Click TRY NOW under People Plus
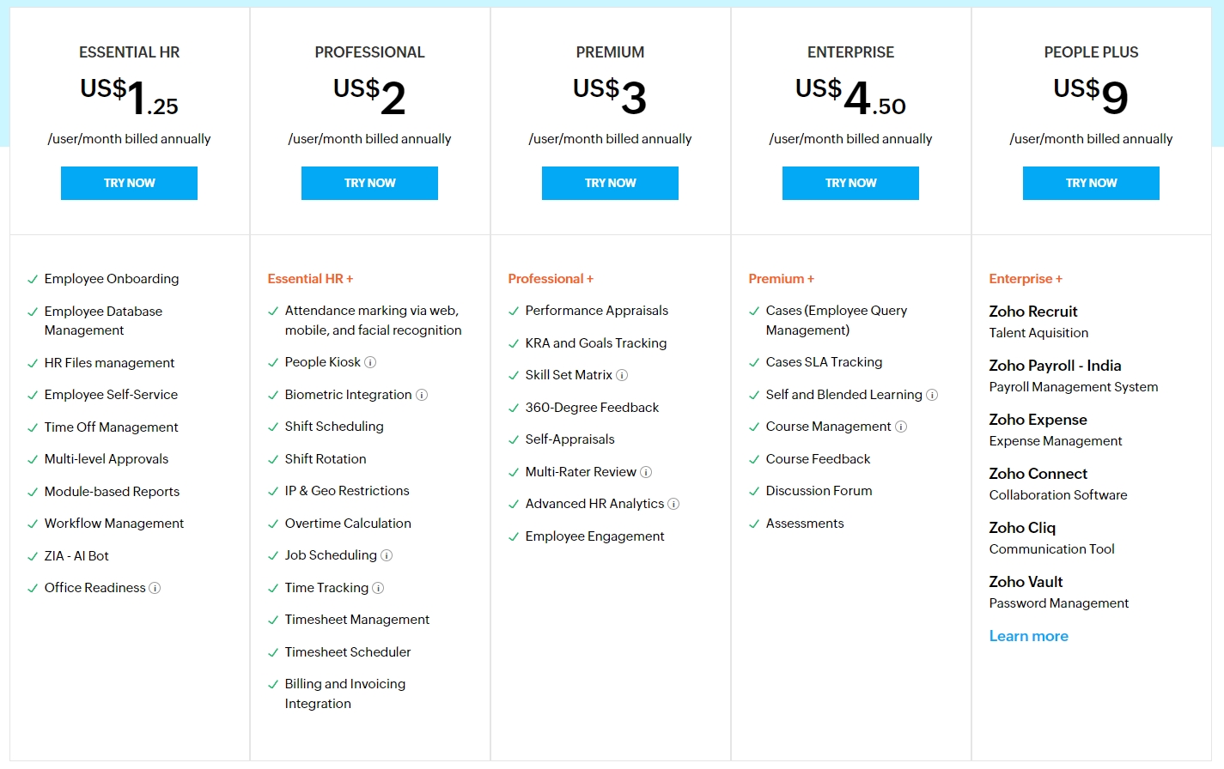The height and width of the screenshot is (769, 1224). [1091, 183]
